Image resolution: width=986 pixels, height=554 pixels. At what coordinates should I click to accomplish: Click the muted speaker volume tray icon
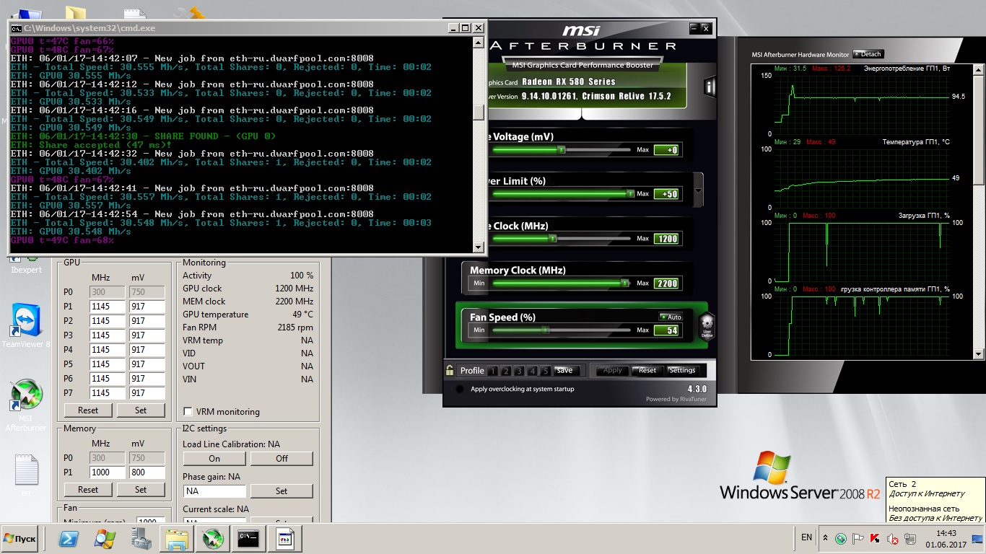pyautogui.click(x=892, y=538)
